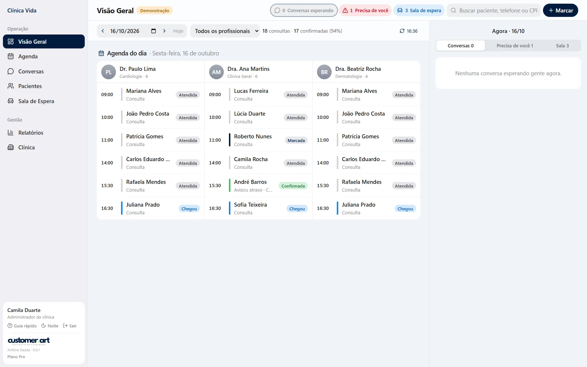Image resolution: width=587 pixels, height=367 pixels.
Task: Switch to Precisa de você 1 tab
Action: pyautogui.click(x=515, y=46)
